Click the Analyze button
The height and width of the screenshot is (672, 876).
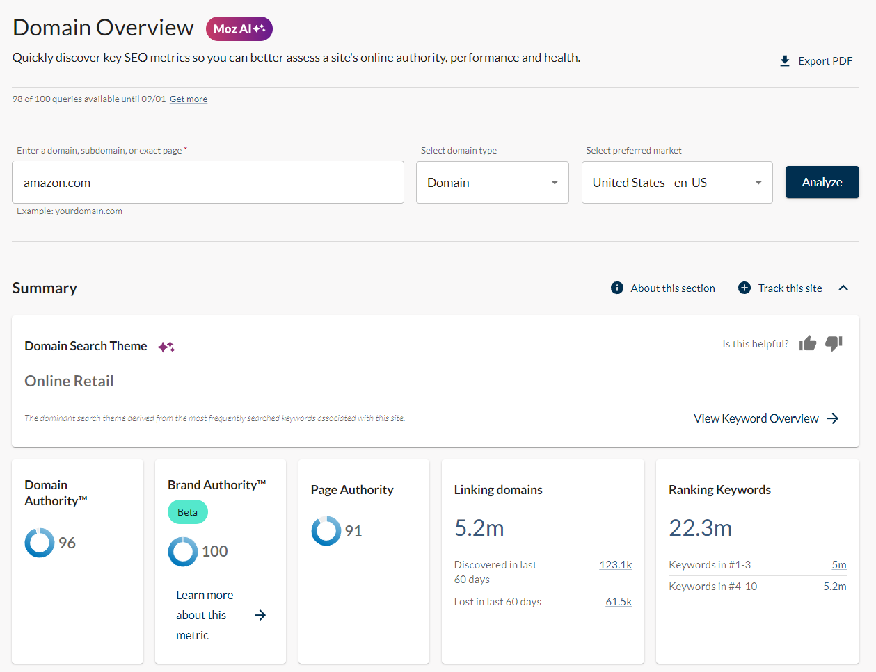[x=822, y=182]
